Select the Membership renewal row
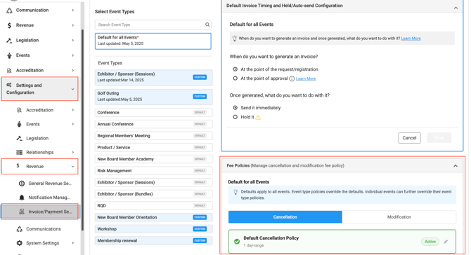The height and width of the screenshot is (255, 471). [153, 240]
